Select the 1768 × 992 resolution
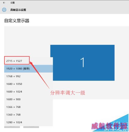Viewport: 129px width, 132px height. click(28, 76)
